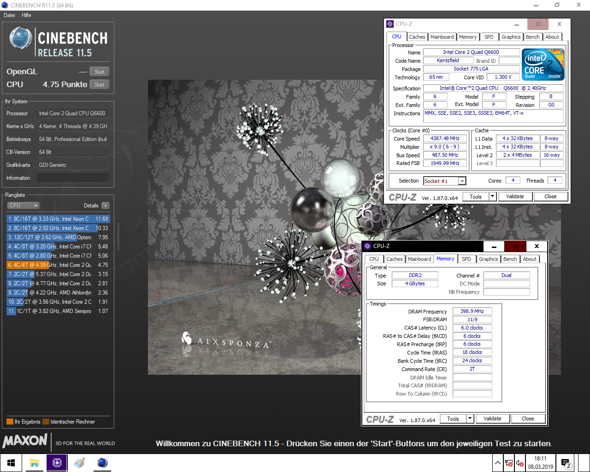Open the Windows Start menu
This screenshot has width=590, height=472.
11,463
